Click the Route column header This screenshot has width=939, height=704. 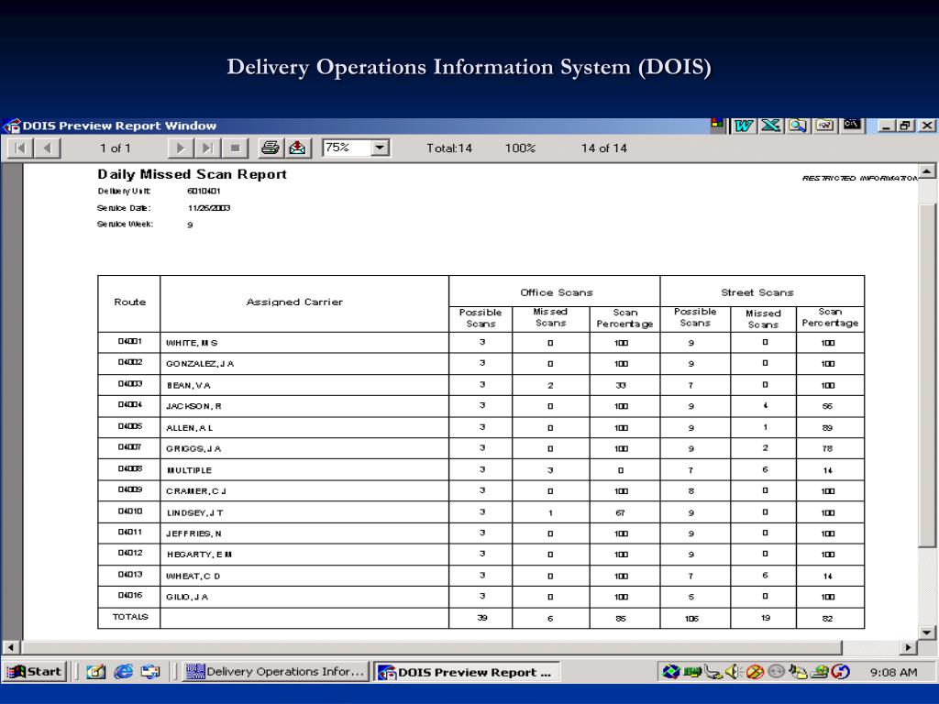click(130, 302)
